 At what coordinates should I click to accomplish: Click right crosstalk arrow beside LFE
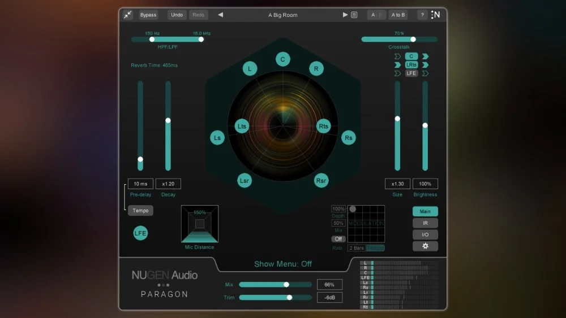click(x=425, y=73)
